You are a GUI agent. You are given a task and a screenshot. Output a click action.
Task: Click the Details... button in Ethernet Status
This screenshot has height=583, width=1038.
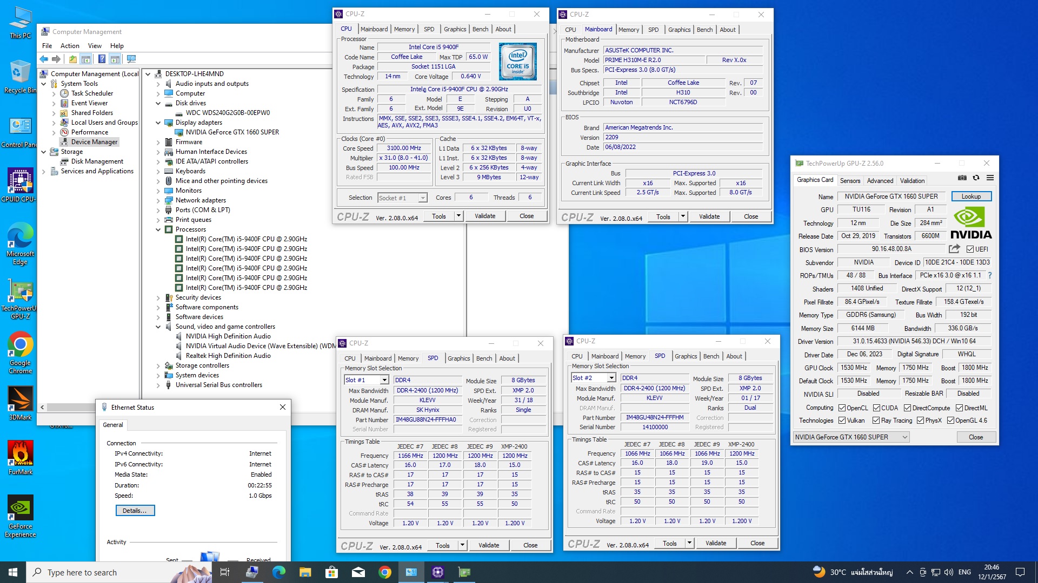click(x=135, y=511)
